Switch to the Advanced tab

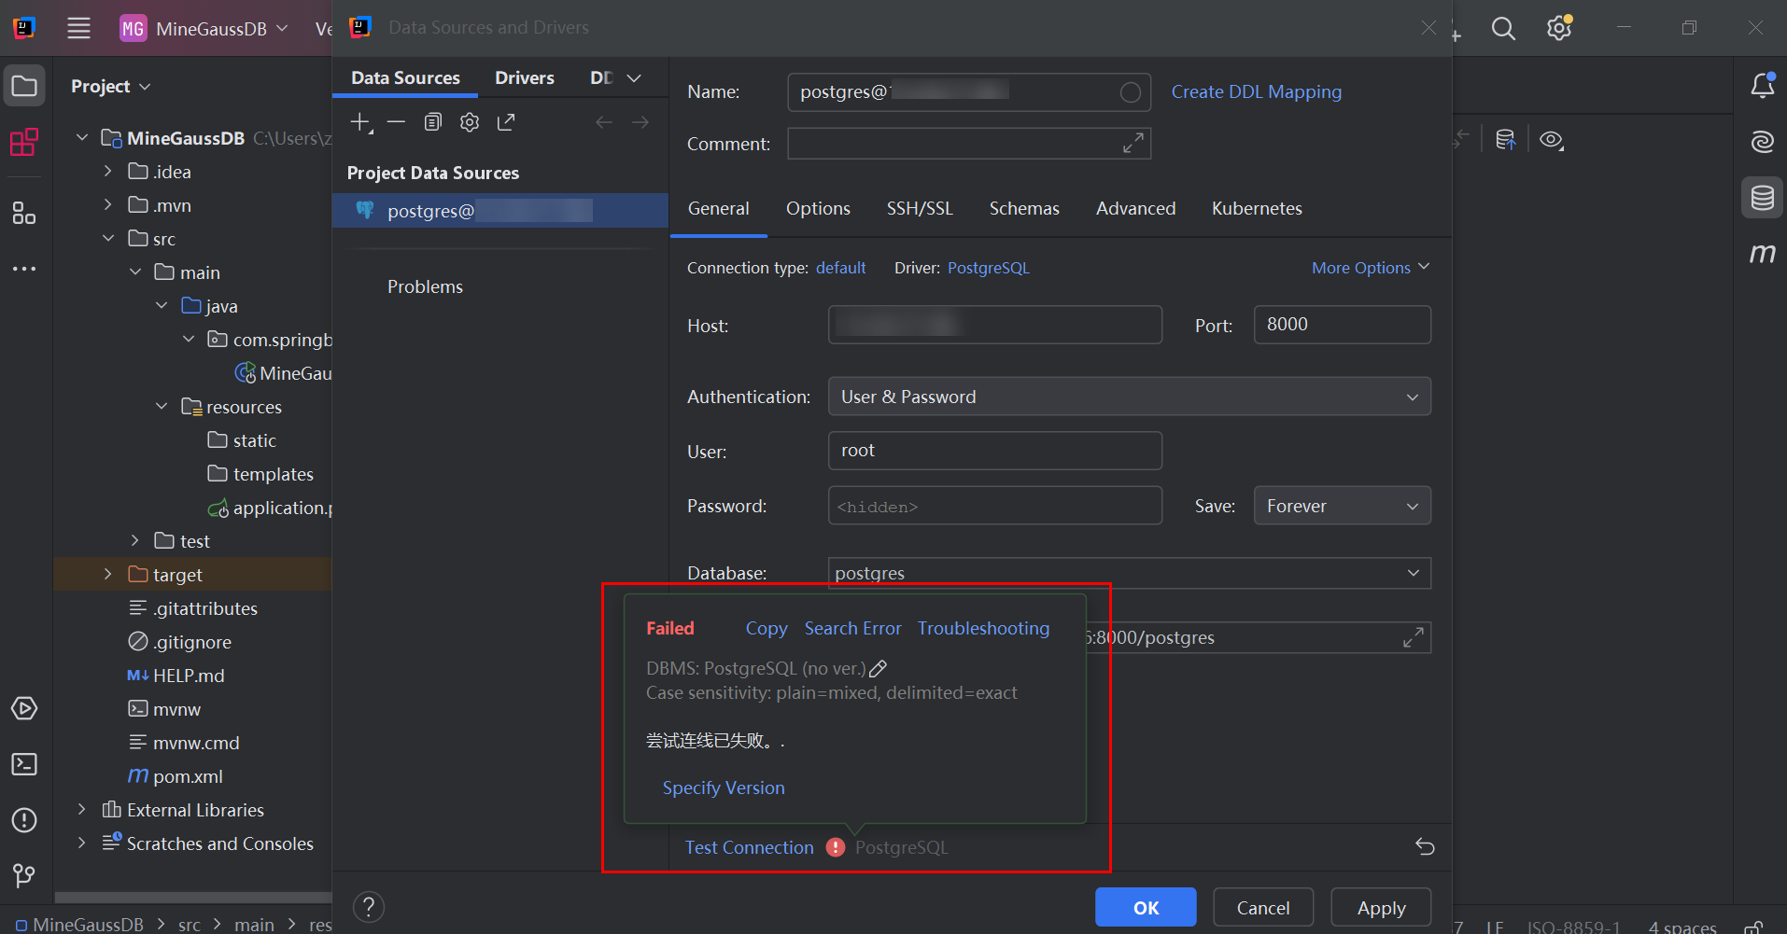click(x=1135, y=208)
